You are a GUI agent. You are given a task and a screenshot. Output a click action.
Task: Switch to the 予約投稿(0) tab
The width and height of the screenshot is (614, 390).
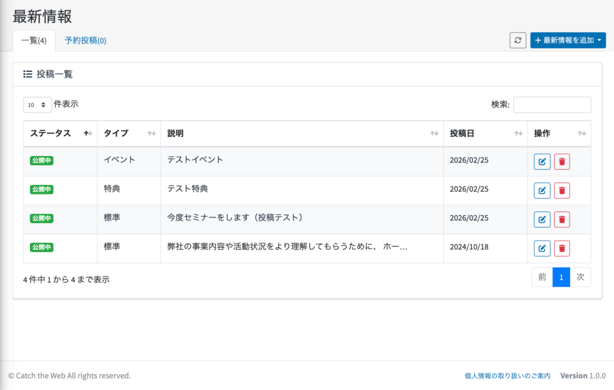(x=86, y=41)
